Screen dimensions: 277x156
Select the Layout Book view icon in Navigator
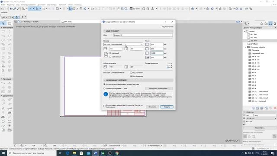click(271, 23)
